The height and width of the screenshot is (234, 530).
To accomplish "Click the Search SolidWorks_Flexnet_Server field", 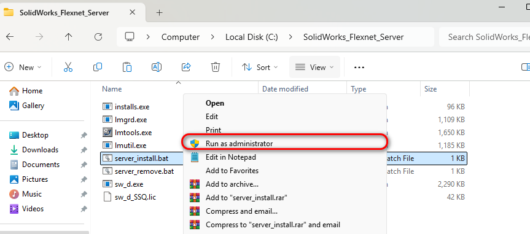I will (x=485, y=37).
